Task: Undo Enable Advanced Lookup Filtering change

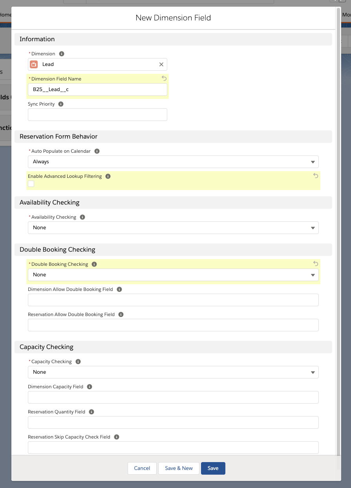Action: point(316,176)
